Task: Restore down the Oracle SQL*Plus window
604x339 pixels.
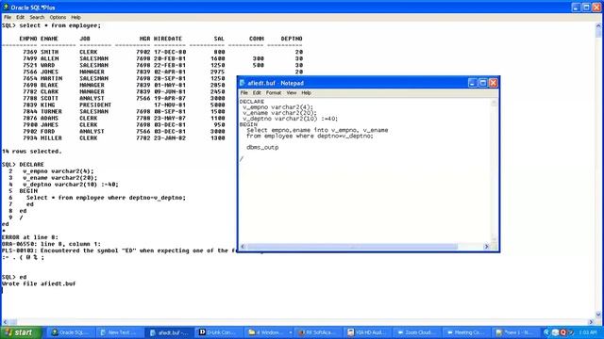Action: click(x=586, y=8)
